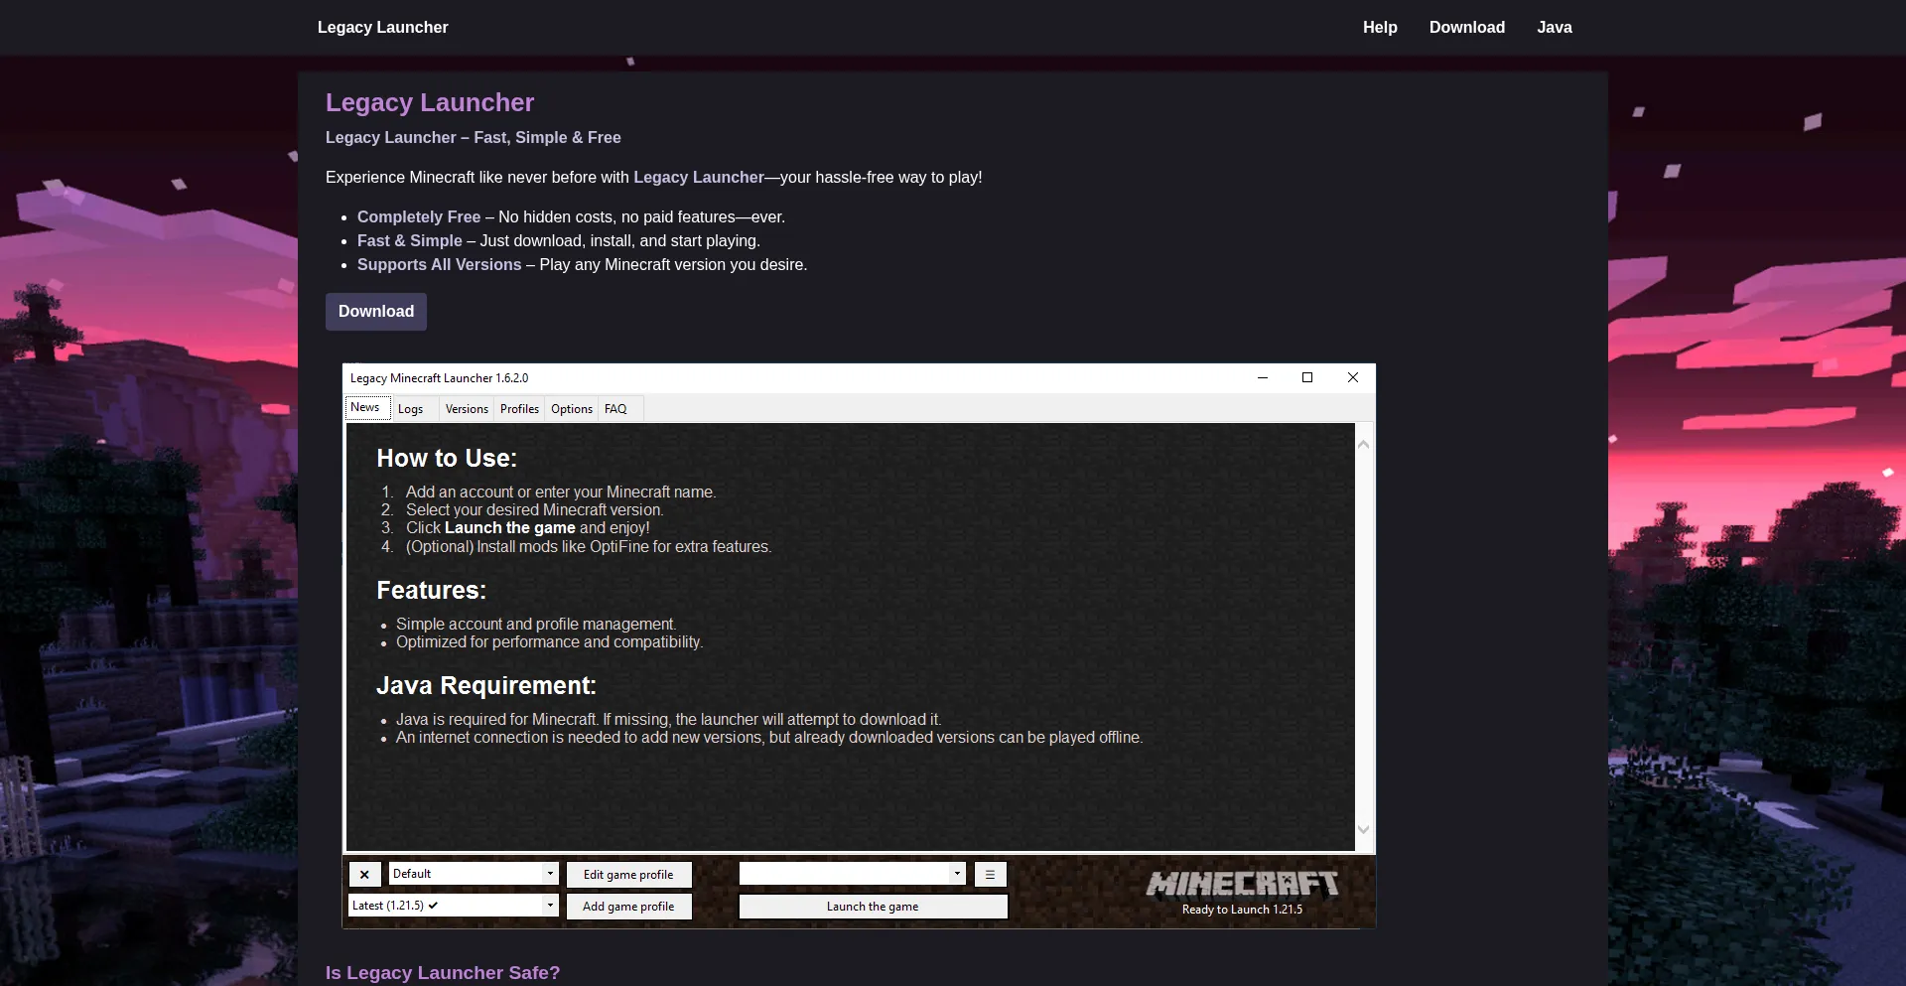This screenshot has height=986, width=1906.
Task: Click the Legacy Launcher site title
Action: [x=382, y=27]
